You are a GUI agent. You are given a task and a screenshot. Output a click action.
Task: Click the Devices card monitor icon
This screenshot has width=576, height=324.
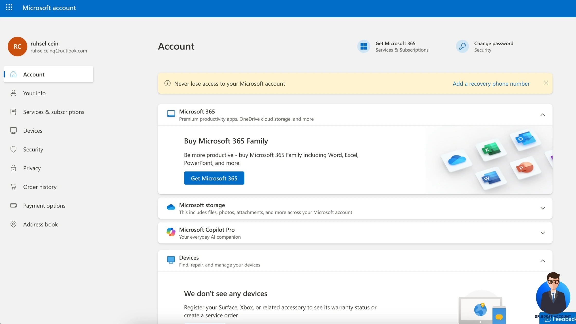pyautogui.click(x=171, y=260)
